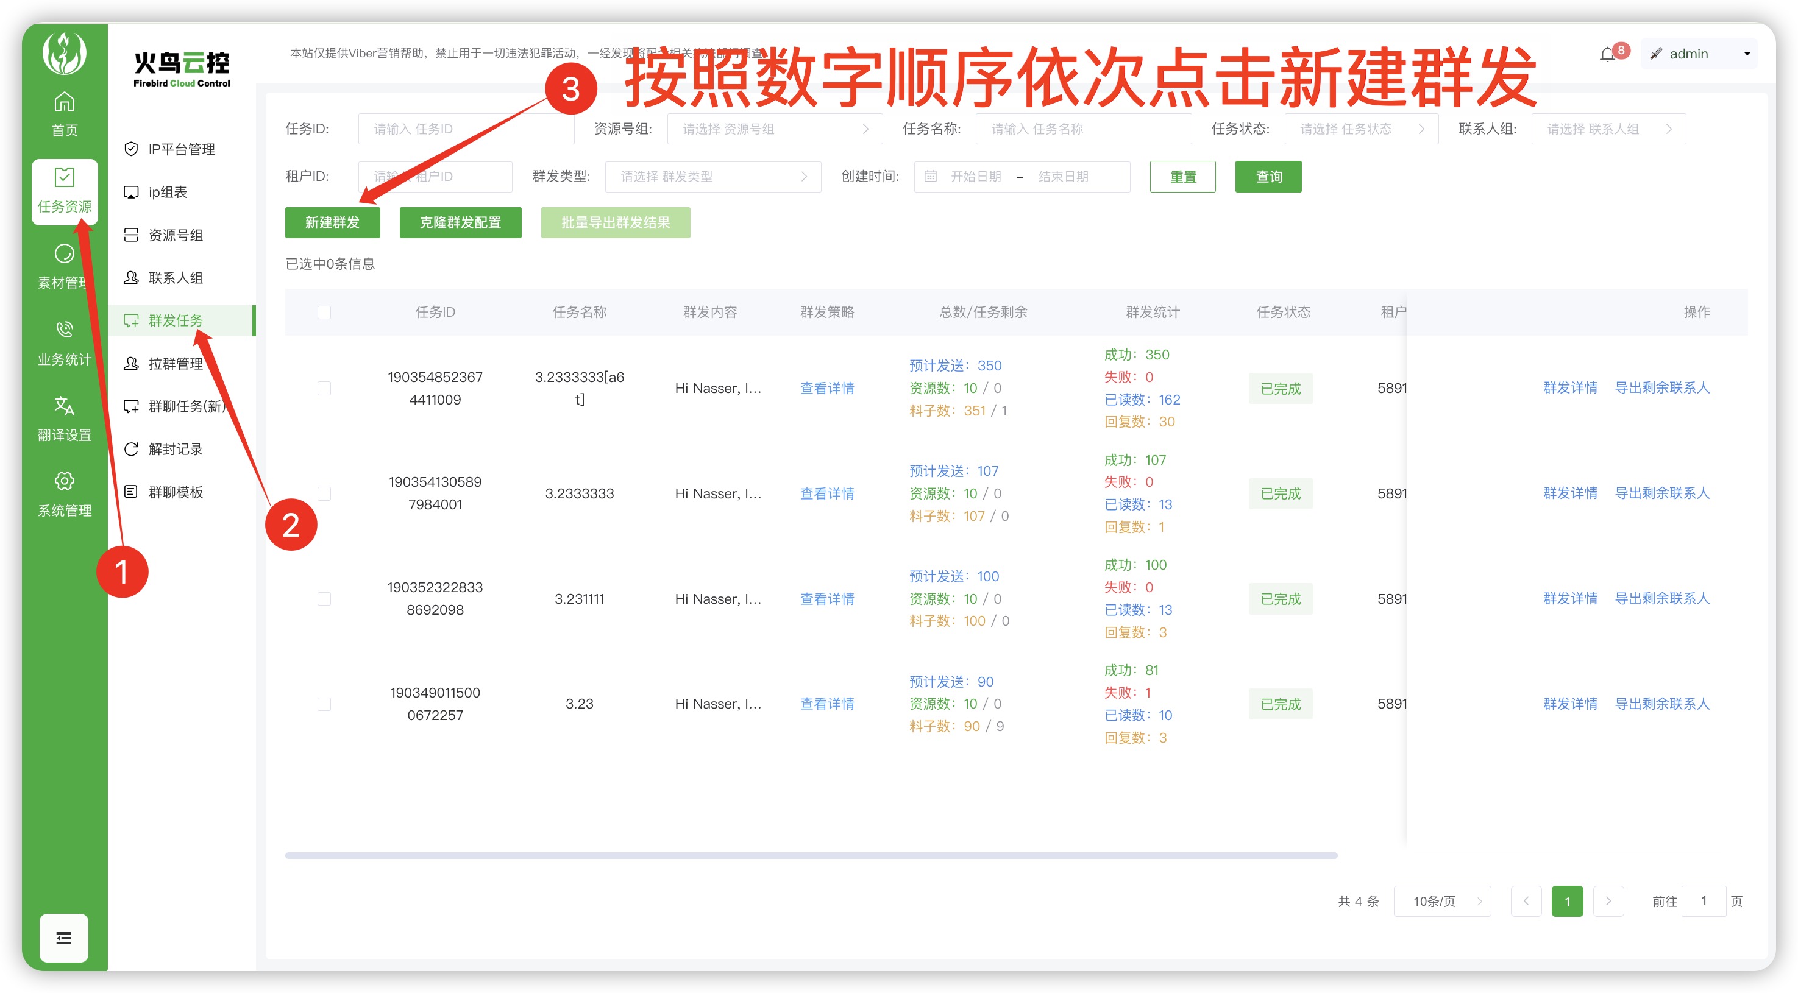Check the row for task 3.231111
The image size is (1798, 993).
(324, 599)
